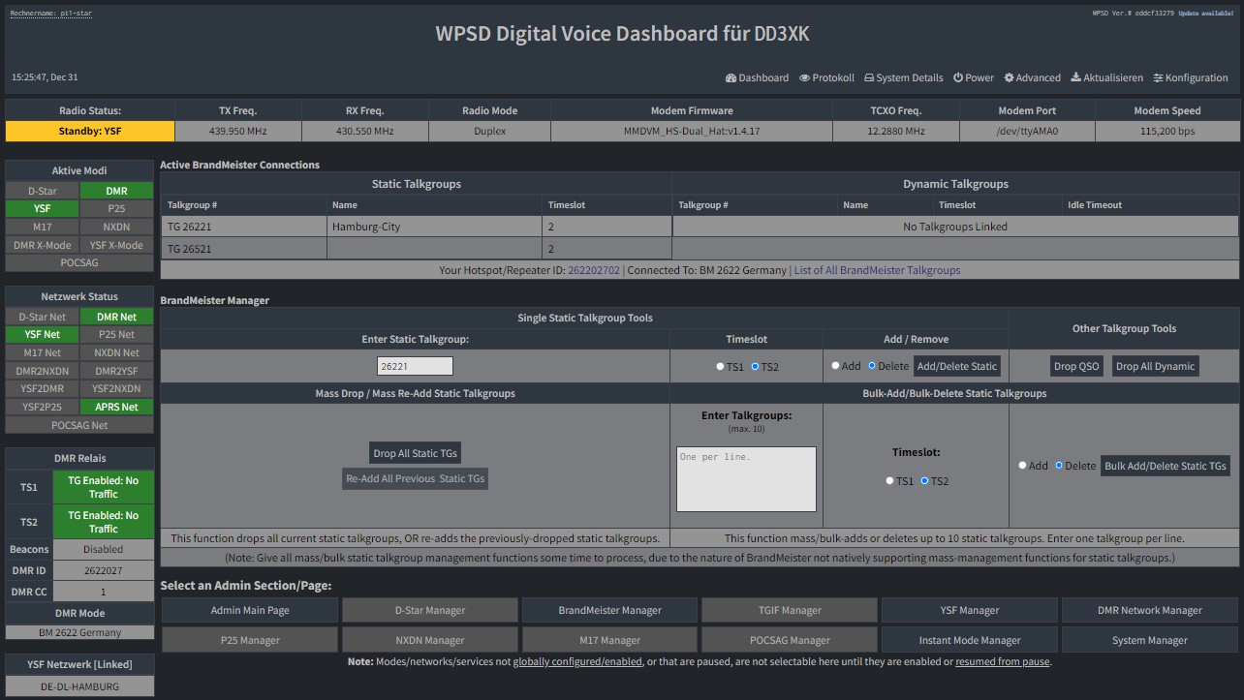
Task: Open the TGIF Manager page
Action: (790, 610)
